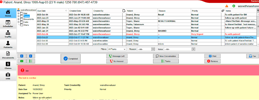Image resolution: width=259 pixels, height=100 pixels.
Task: Select the MAMMO reason cell
Action: pos(174,31)
